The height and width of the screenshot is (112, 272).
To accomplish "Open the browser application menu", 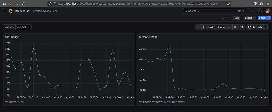I will tap(268, 4).
